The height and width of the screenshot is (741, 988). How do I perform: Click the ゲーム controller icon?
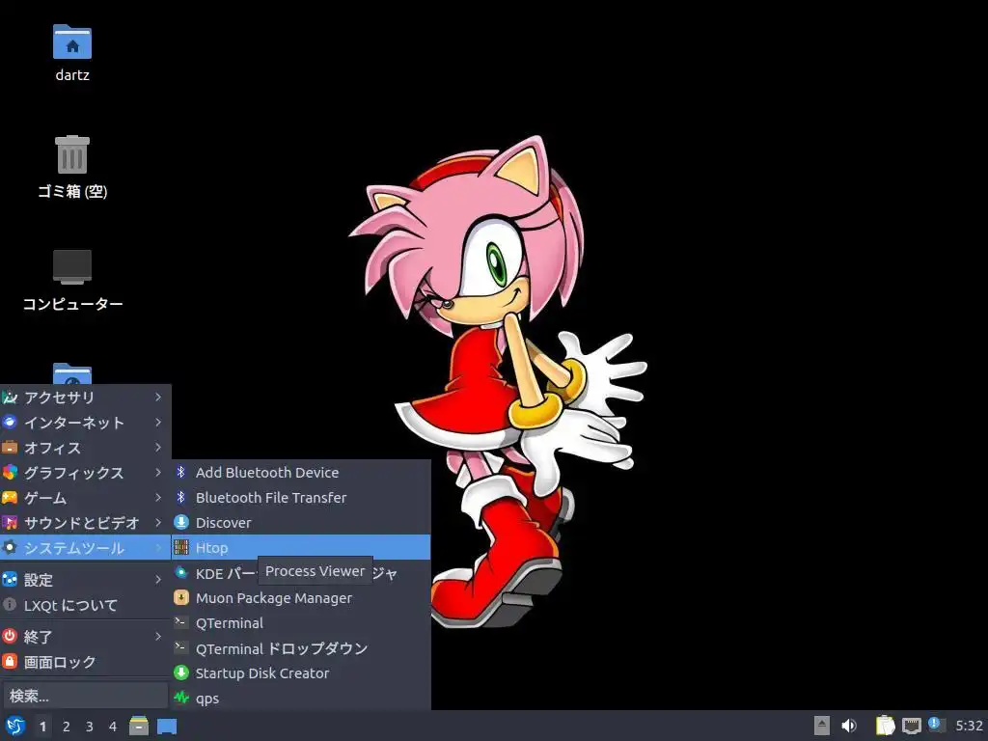[10, 498]
